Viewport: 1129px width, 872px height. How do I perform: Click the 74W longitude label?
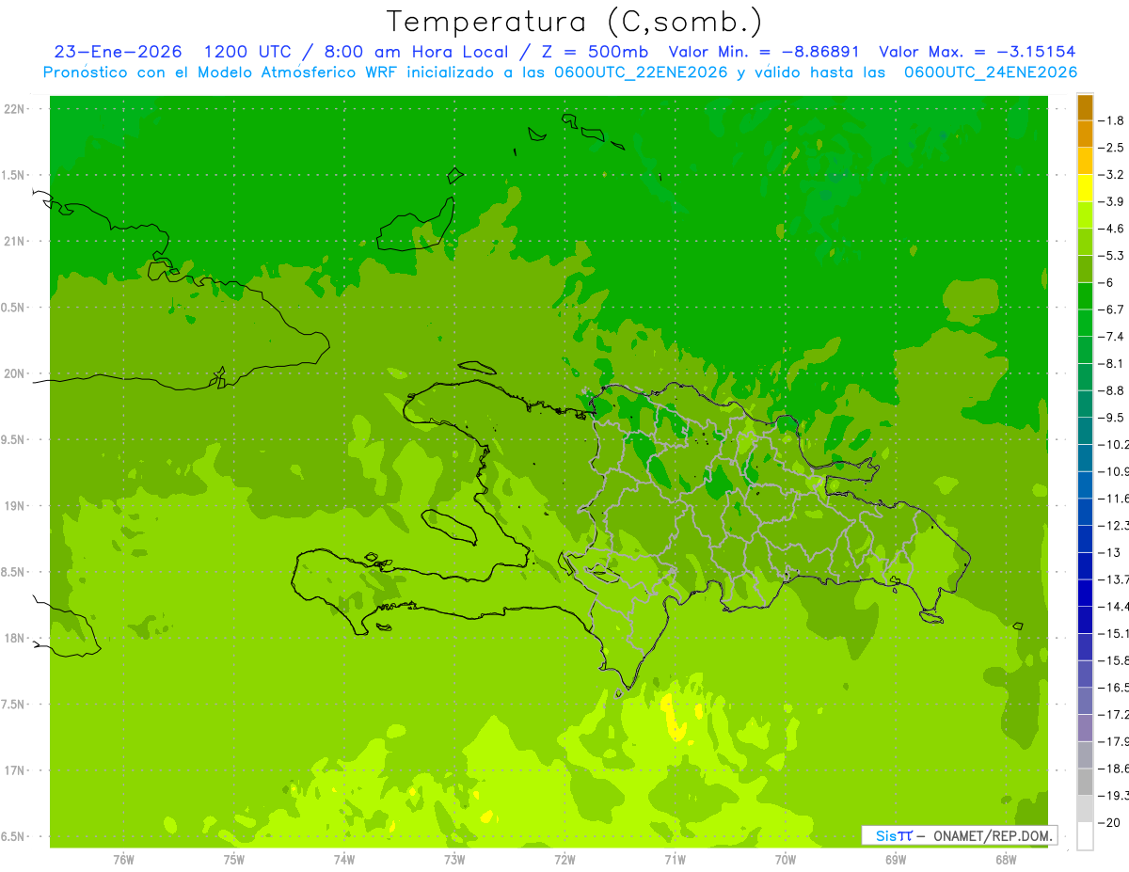[x=344, y=860]
